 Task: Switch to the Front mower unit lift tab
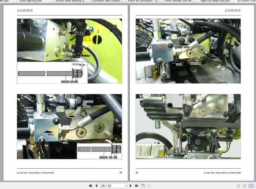pos(180,1)
